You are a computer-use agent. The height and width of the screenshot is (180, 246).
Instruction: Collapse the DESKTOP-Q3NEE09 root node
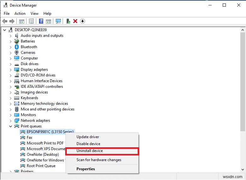(x=4, y=30)
